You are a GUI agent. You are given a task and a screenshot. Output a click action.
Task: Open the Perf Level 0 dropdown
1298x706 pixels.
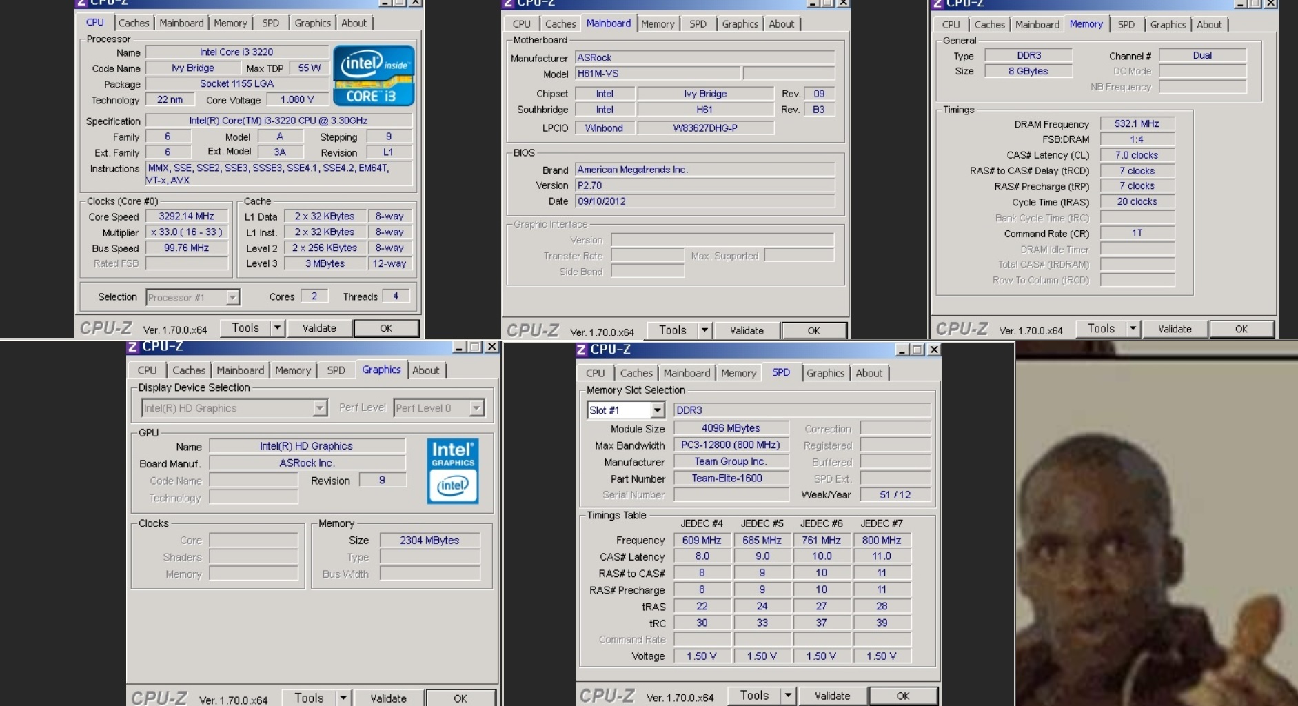476,408
